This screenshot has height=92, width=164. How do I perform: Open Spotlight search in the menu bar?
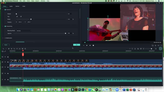click(x=156, y=1)
